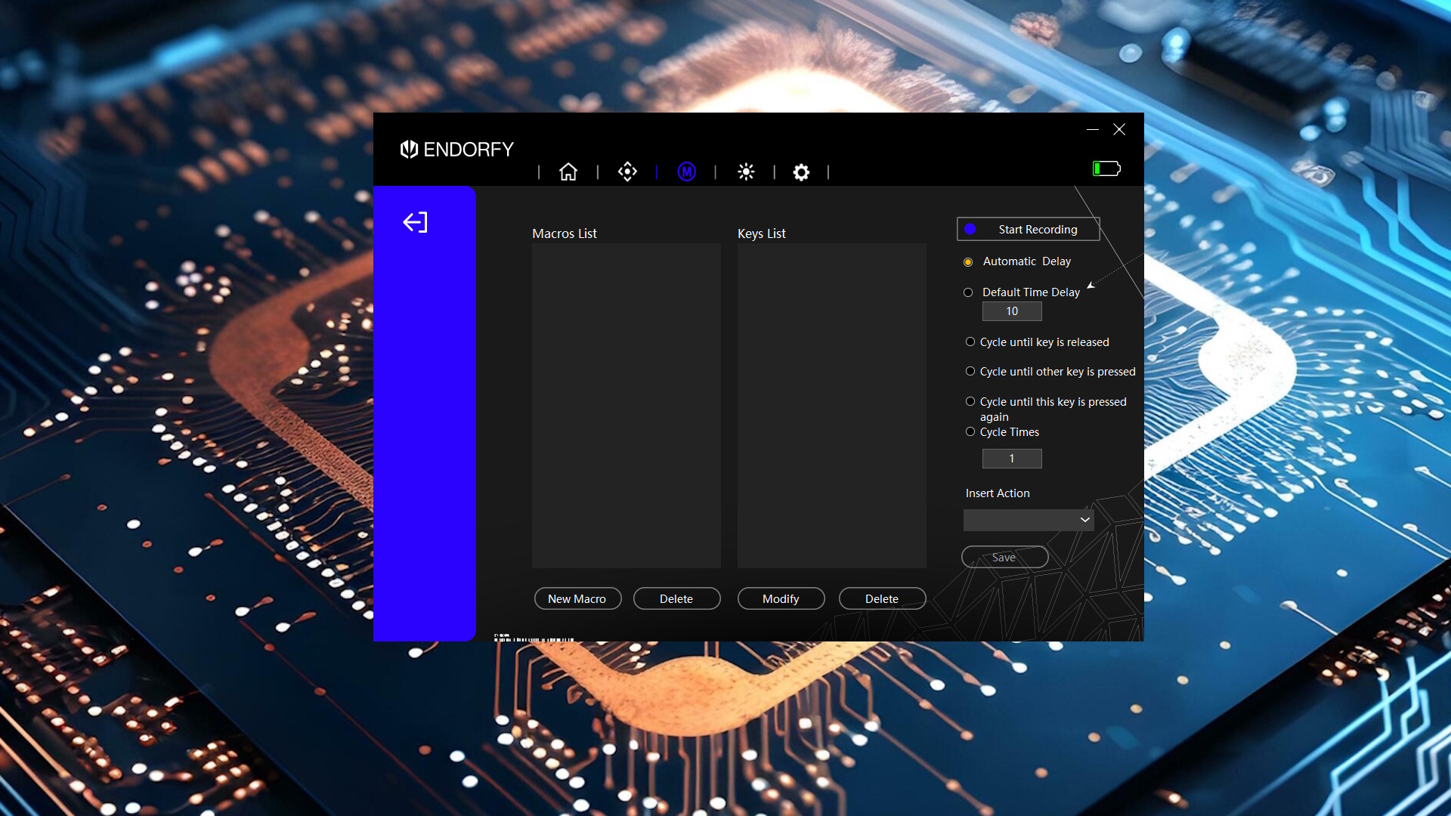1451x816 pixels.
Task: Click the Default Time Delay value field
Action: point(1012,311)
